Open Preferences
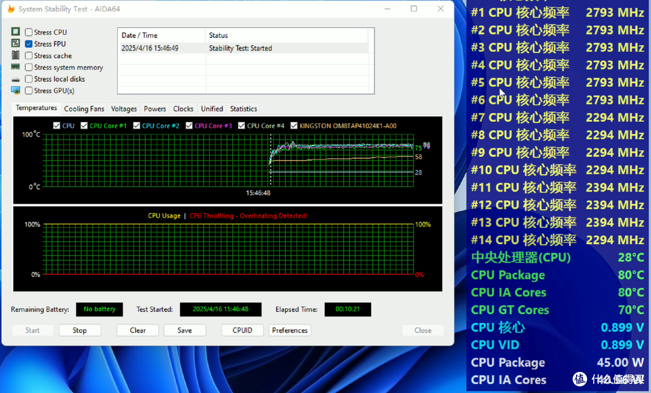 click(x=290, y=330)
